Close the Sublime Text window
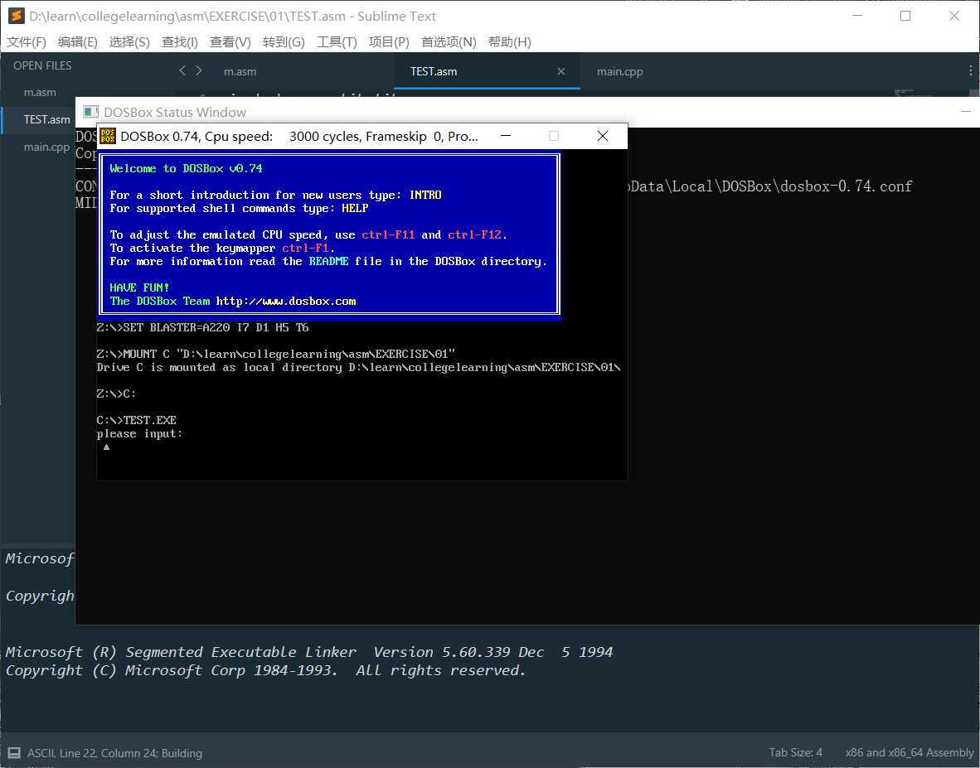980x768 pixels. click(x=953, y=17)
